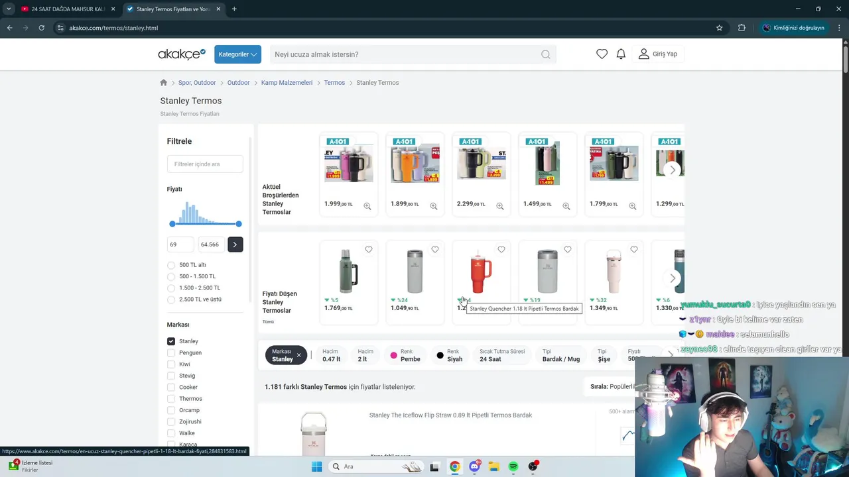Click the maximum price field 64.566
849x477 pixels.
coord(212,244)
